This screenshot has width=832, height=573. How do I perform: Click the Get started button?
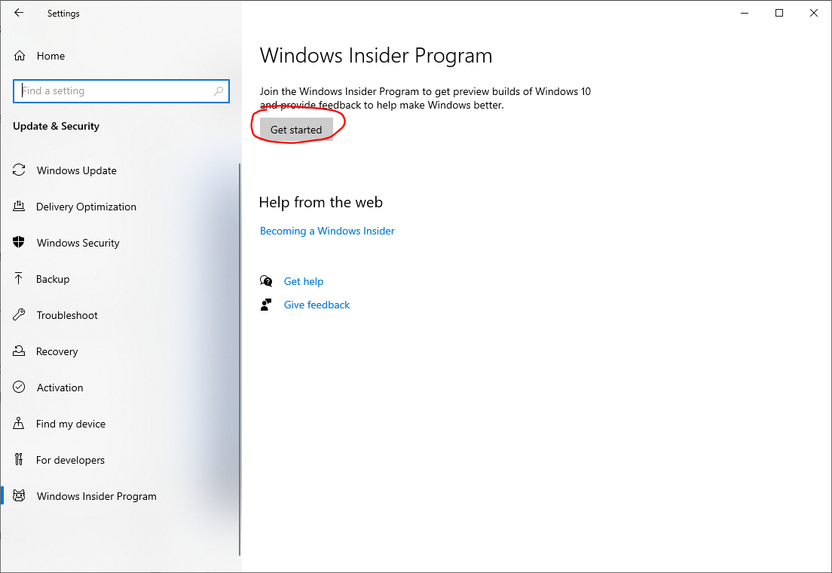pos(296,130)
